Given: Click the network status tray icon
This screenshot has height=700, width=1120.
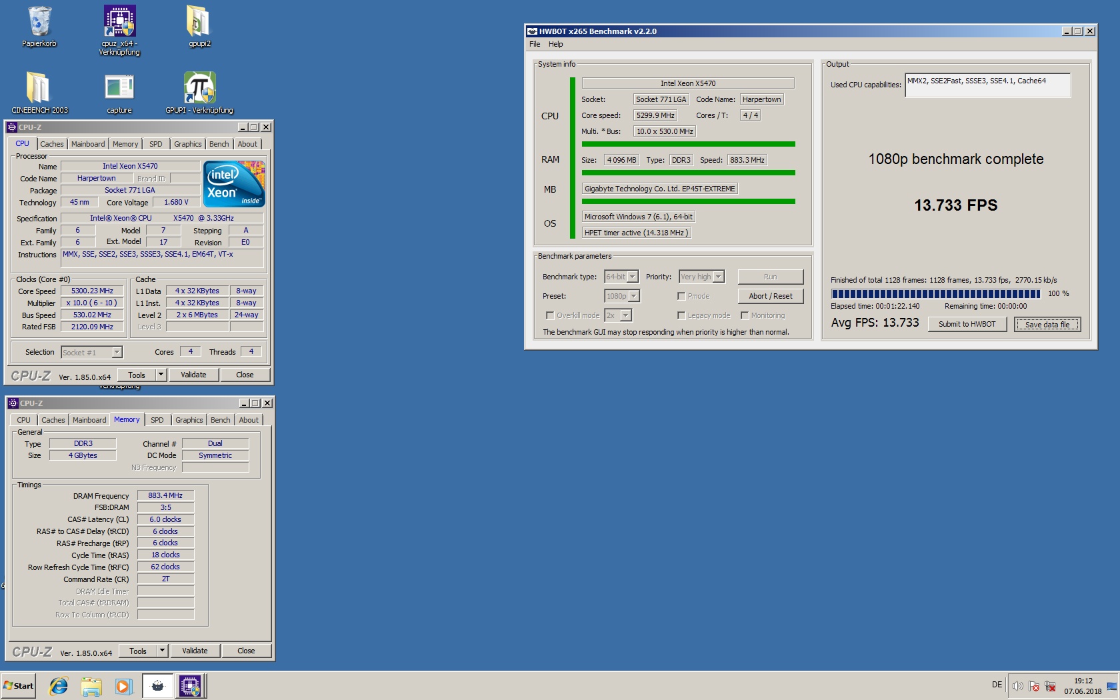Looking at the screenshot, I should (x=1050, y=686).
